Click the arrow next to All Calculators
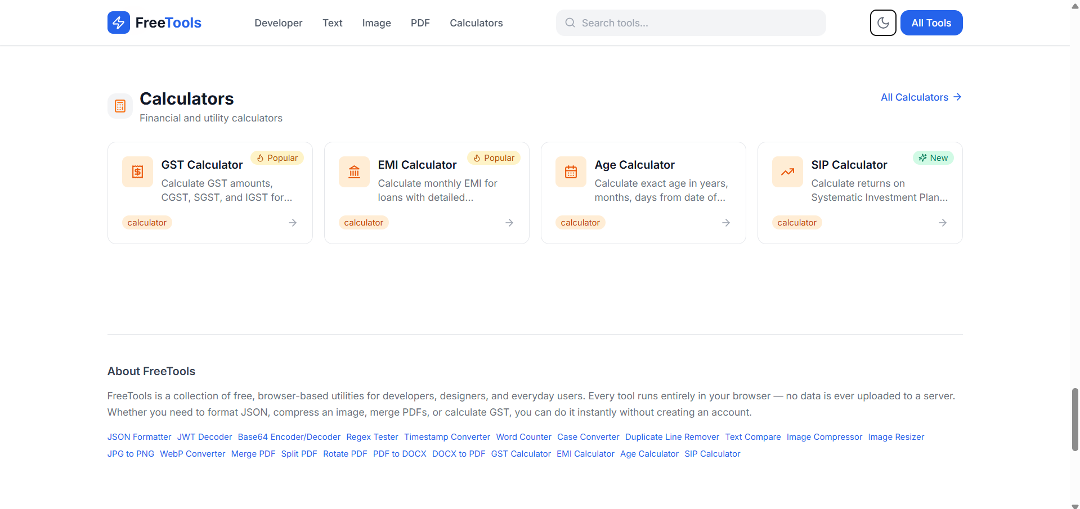The image size is (1080, 509). point(957,97)
